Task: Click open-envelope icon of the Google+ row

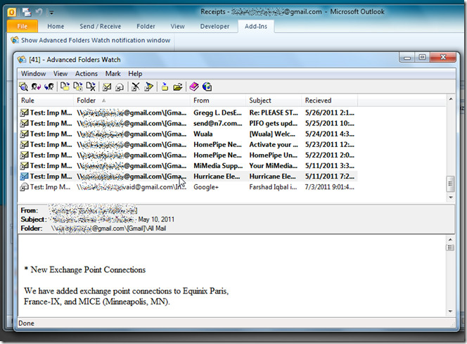Action: coord(24,187)
